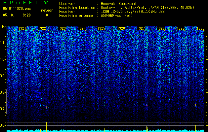Click the 1.0 frequency axis label
The height and width of the screenshot is (132, 208).
2,60
